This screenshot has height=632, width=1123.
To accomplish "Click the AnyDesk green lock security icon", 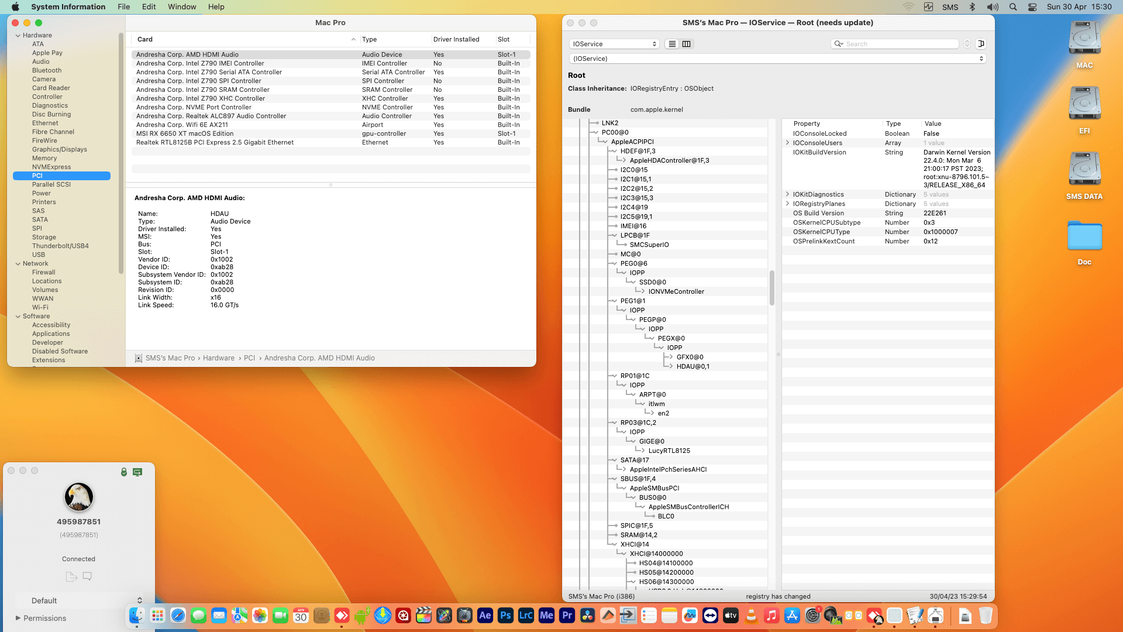I will [x=124, y=472].
